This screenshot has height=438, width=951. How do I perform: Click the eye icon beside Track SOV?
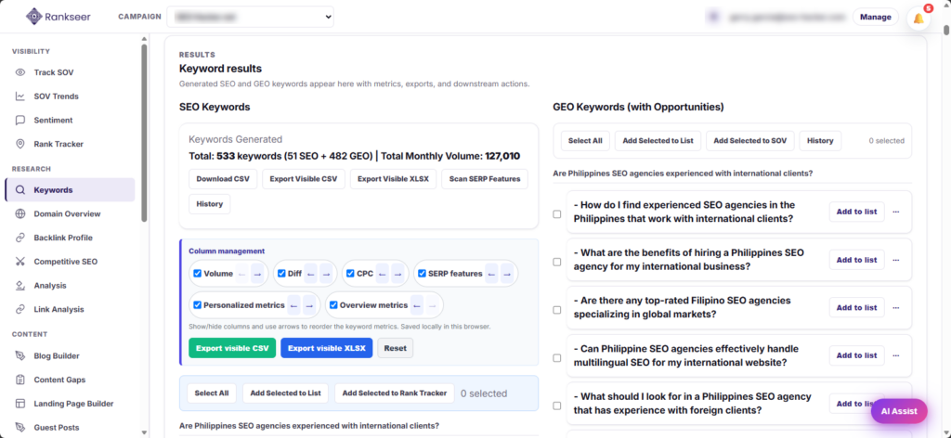coord(20,72)
